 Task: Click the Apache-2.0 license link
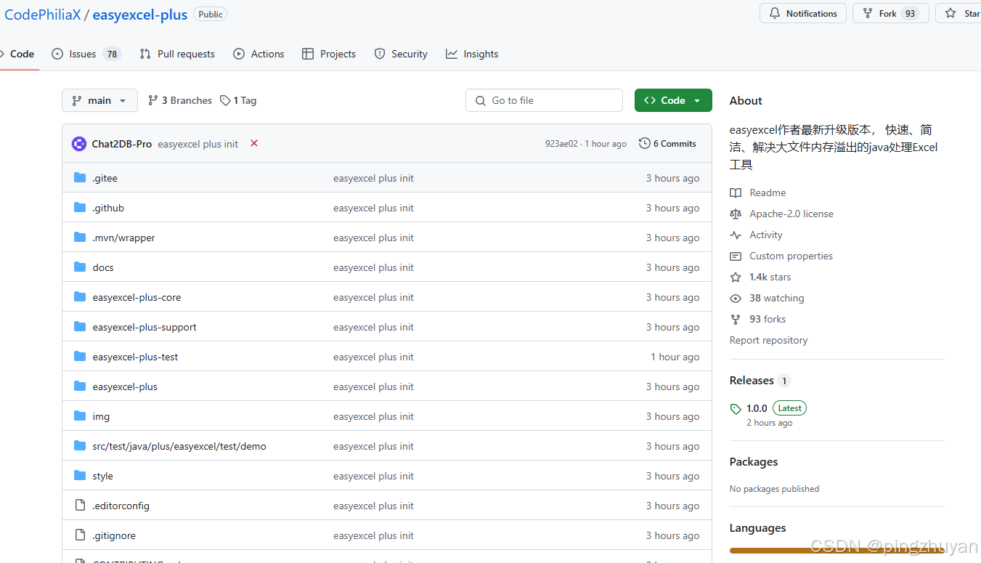pyautogui.click(x=791, y=214)
